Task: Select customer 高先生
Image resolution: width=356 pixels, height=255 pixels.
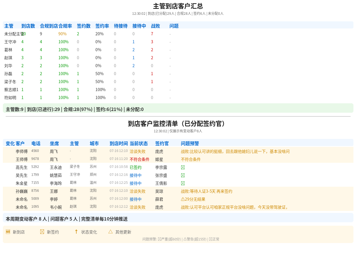Action: click(x=22, y=167)
